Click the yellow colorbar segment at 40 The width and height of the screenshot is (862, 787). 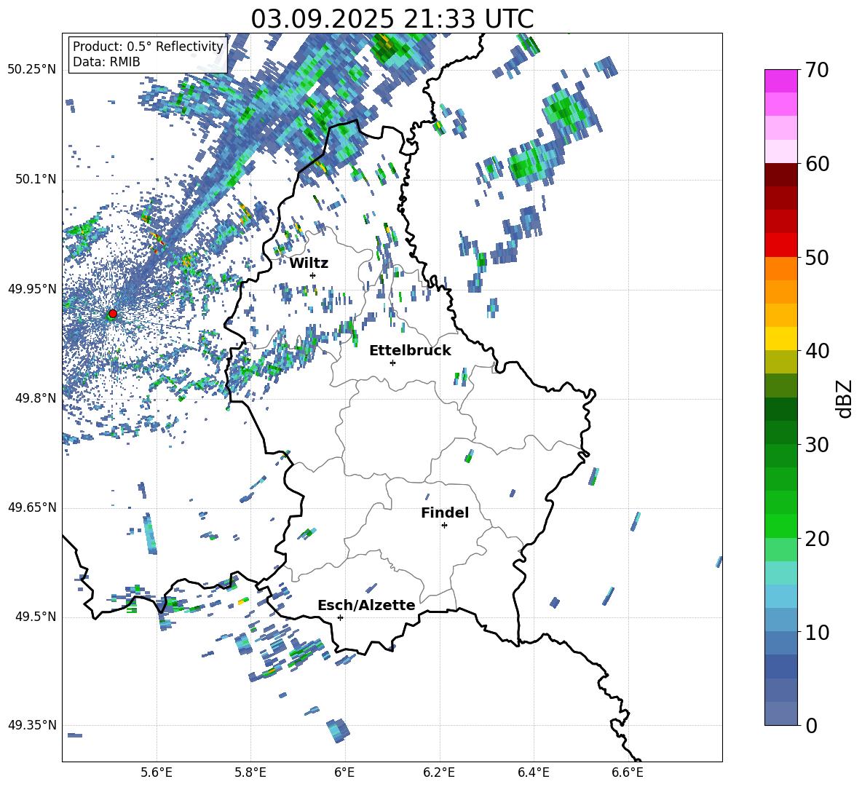tap(781, 339)
